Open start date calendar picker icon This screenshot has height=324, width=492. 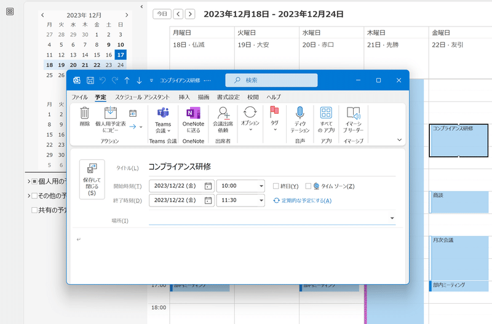[x=208, y=186]
